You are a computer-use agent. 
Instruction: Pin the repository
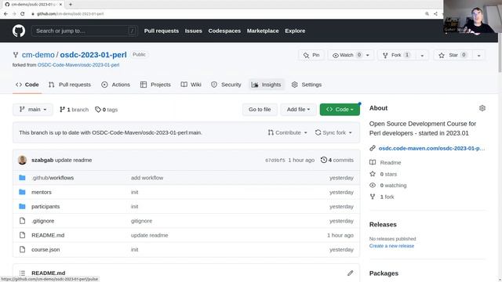[311, 55]
